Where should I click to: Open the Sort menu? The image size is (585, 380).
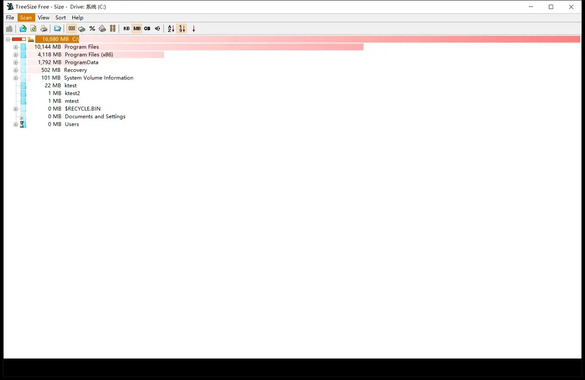61,18
